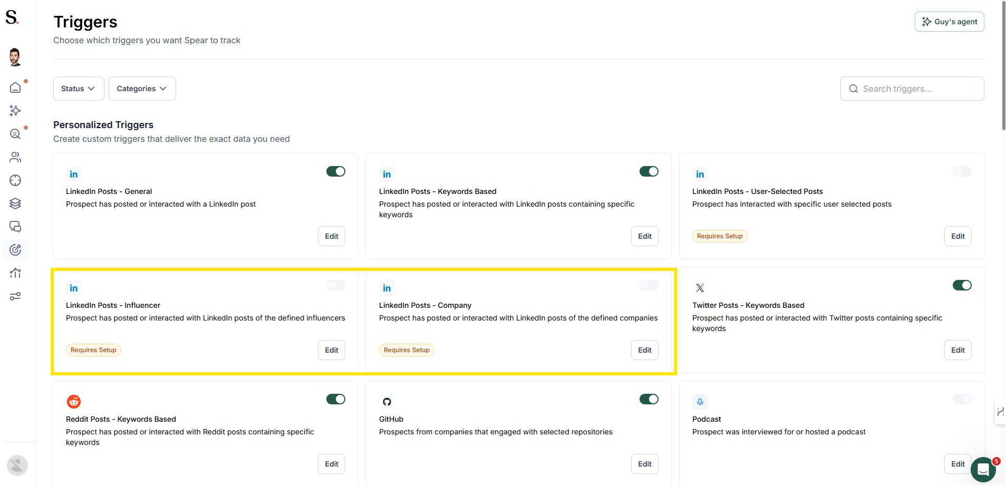Open the support chat bubble widget
1006x485 pixels.
983,469
